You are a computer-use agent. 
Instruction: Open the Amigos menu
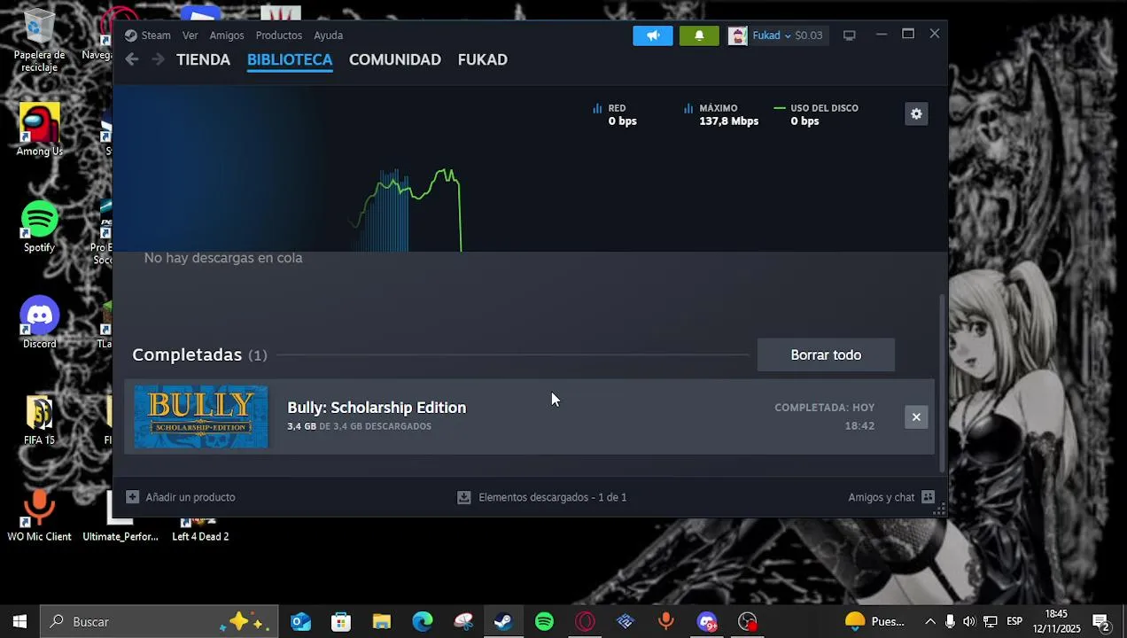227,35
